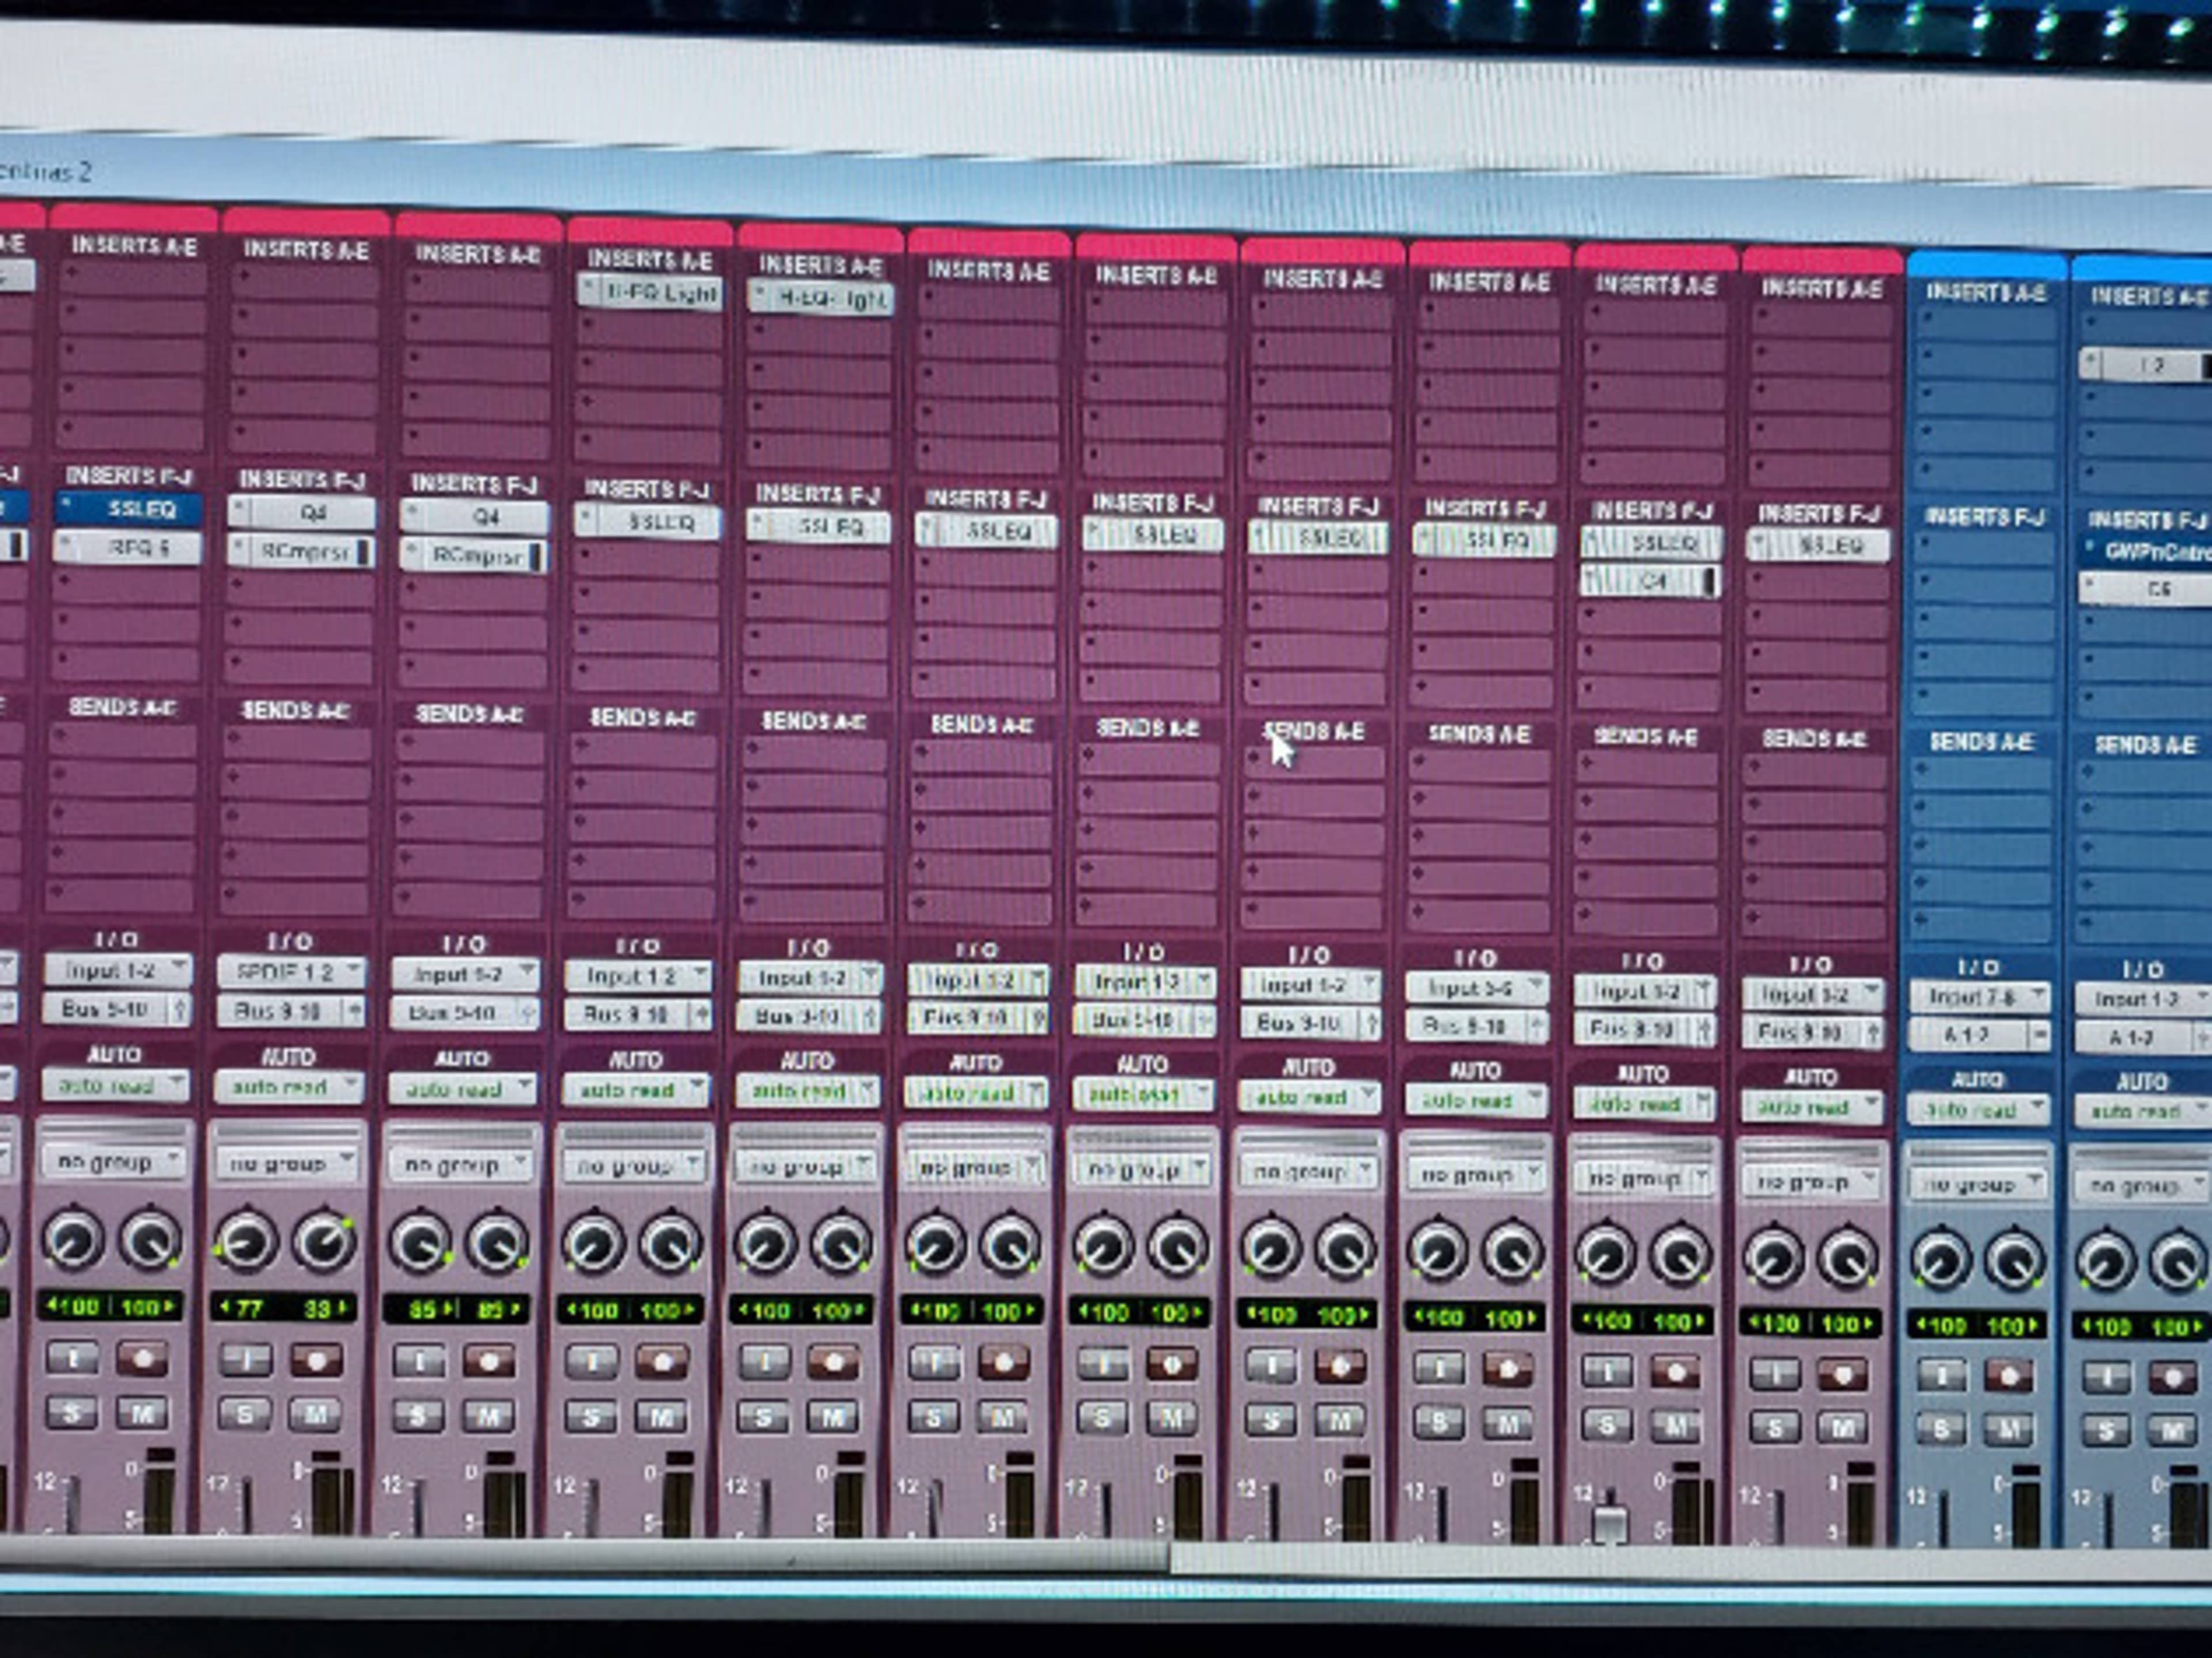Click SENDS A-E header on Input 5-6 strip
This screenshot has width=2212, height=1658.
point(1479,734)
